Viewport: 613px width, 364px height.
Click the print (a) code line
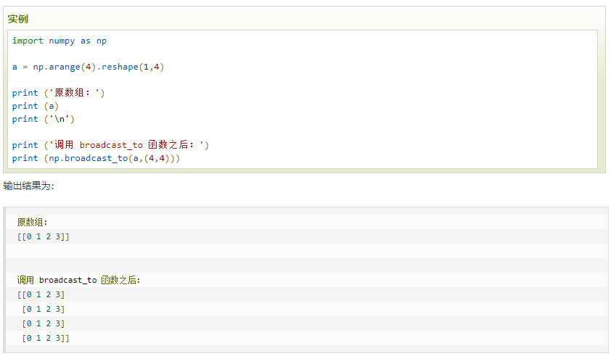pos(36,106)
